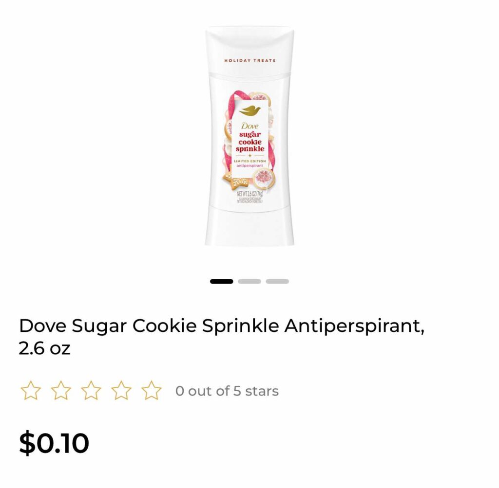
Task: Select the fourth rating star
Action: [121, 391]
